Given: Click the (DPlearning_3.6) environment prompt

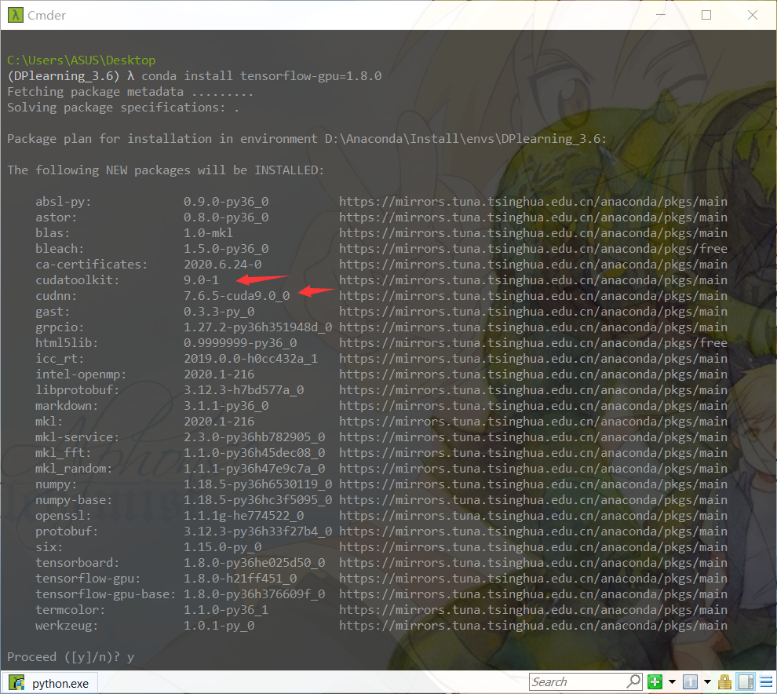Looking at the screenshot, I should pyautogui.click(x=64, y=76).
